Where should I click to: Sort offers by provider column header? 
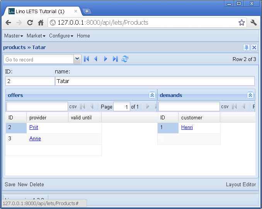pos(48,117)
